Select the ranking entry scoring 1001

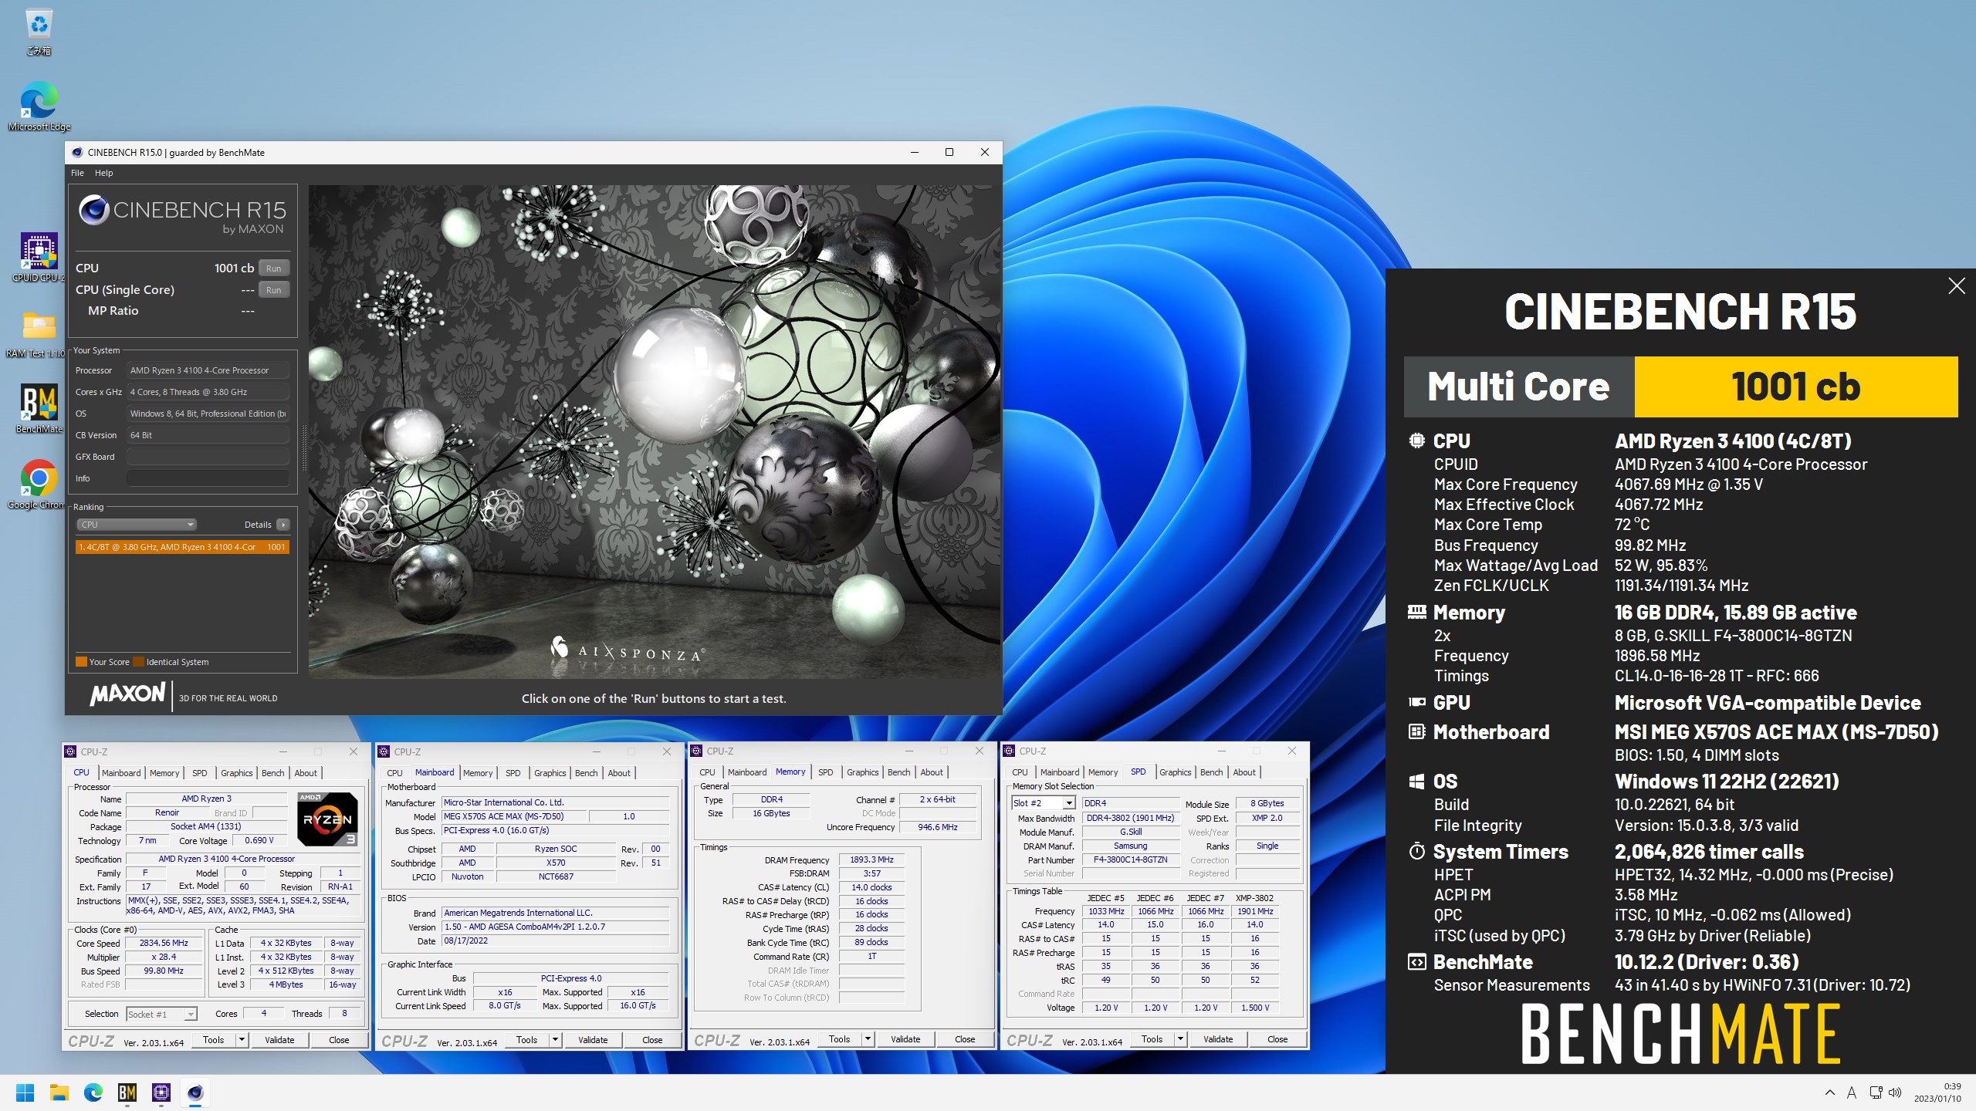pos(182,547)
